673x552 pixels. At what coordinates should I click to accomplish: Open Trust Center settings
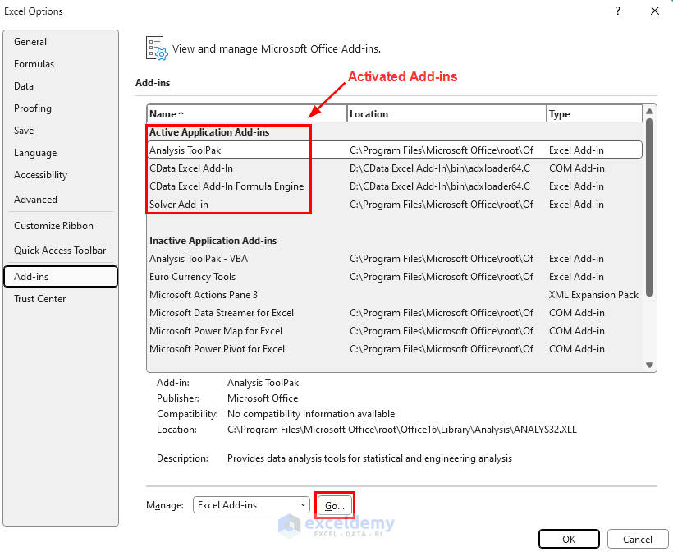tap(61, 299)
